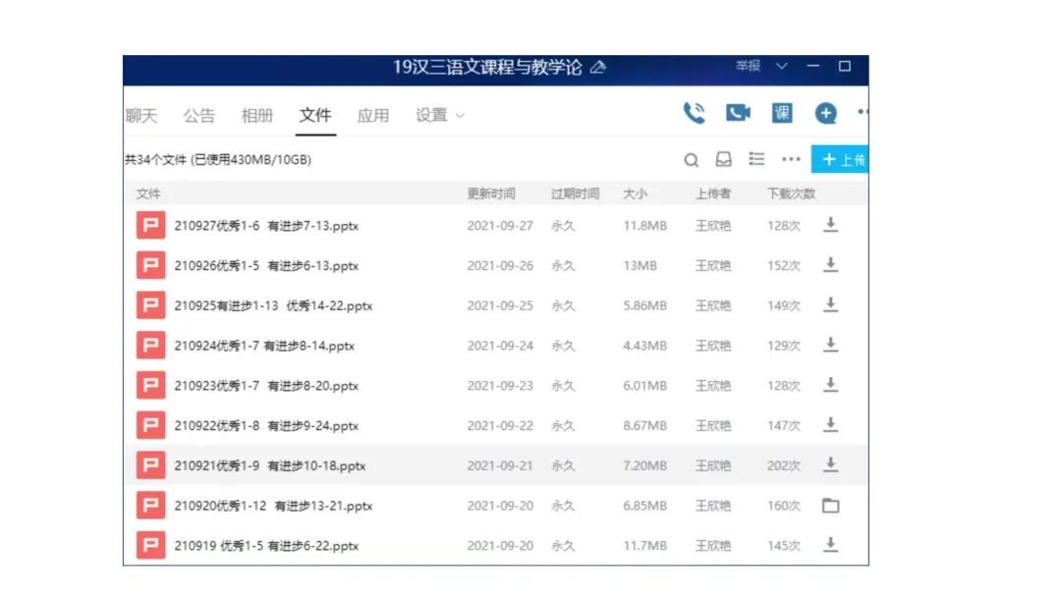Open the file inbox icon

pos(724,159)
